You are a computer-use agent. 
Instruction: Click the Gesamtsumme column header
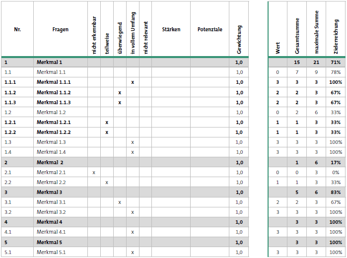pos(297,36)
